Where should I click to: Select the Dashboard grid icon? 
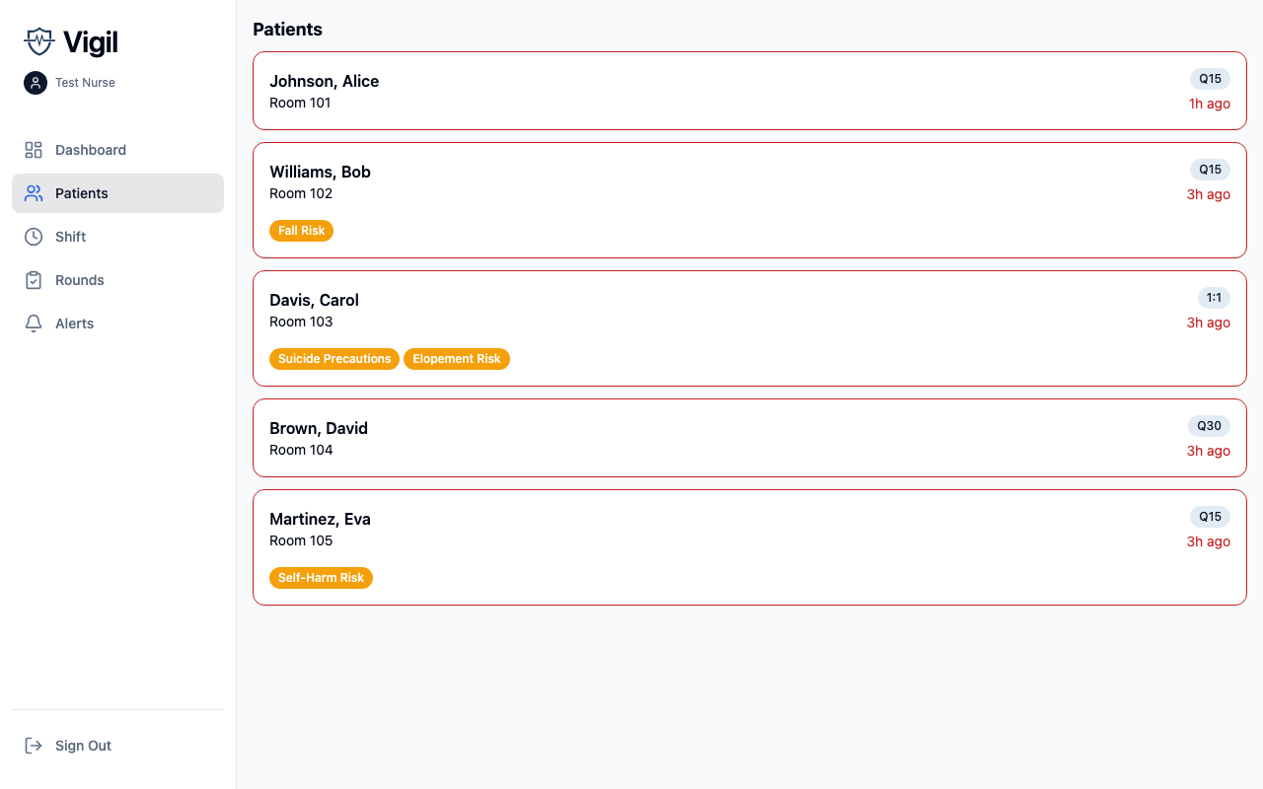pos(33,150)
